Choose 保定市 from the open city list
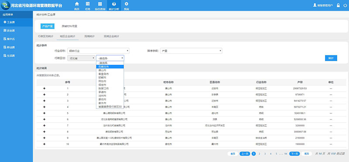This screenshot has height=162, width=349. point(110,85)
